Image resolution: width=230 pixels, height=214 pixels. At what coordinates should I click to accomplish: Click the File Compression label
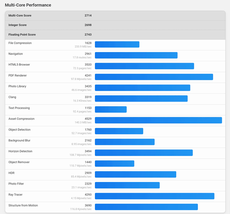pyautogui.click(x=20, y=43)
